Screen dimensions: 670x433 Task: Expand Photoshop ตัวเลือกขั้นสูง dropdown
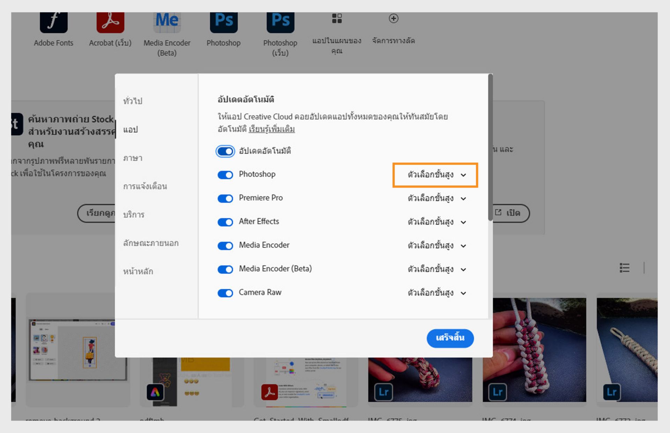pos(436,175)
